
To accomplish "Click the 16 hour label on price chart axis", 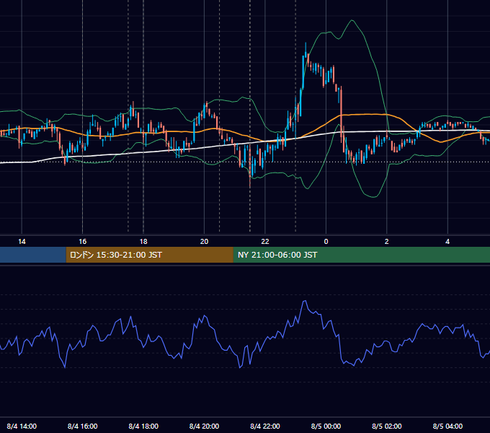I will (x=82, y=242).
